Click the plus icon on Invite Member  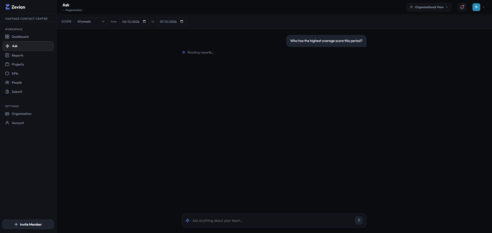pyautogui.click(x=16, y=224)
